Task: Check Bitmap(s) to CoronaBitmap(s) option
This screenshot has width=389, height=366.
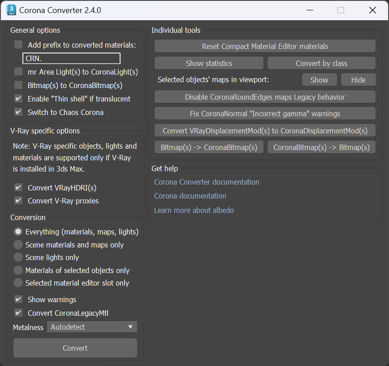Action: point(18,85)
